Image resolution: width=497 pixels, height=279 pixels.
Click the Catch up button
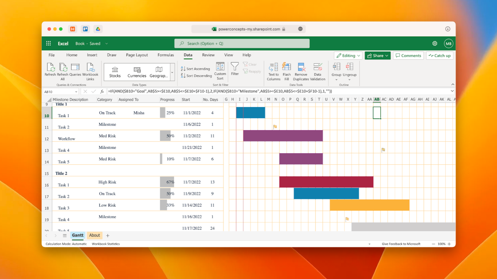click(440, 55)
